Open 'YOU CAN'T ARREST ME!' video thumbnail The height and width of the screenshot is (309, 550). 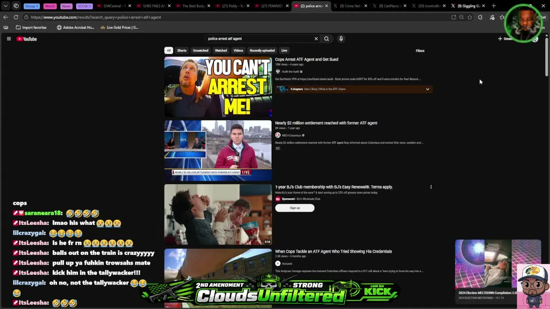(218, 87)
